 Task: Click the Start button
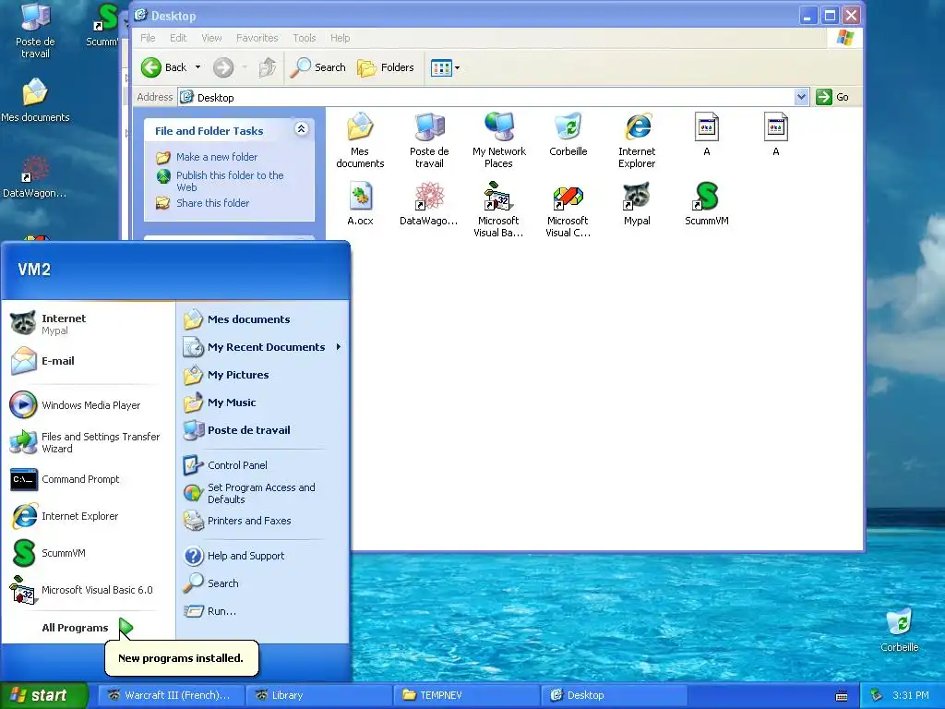click(x=43, y=696)
